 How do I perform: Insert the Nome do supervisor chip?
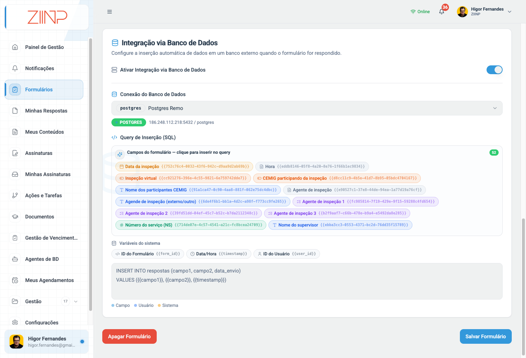coord(340,225)
